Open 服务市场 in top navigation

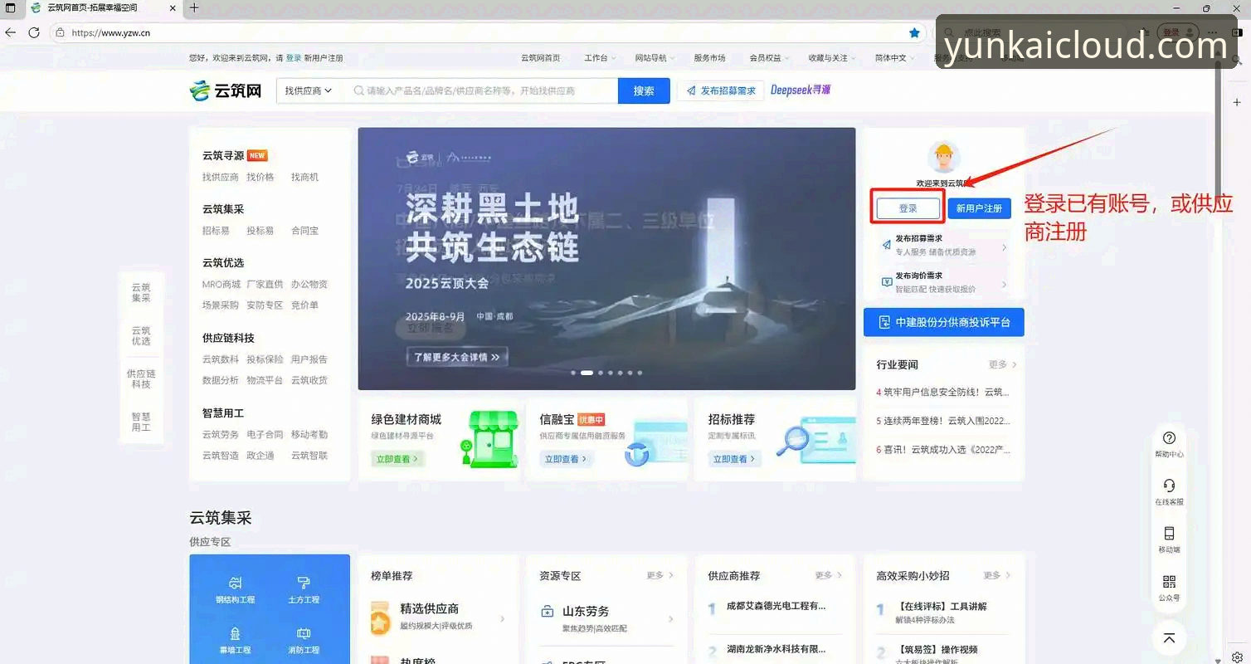click(x=709, y=58)
